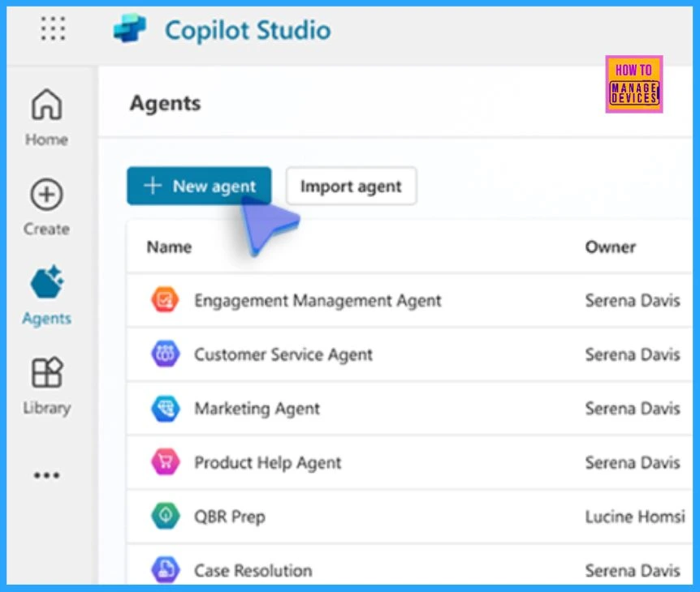Click owner Lucine Homsi for QBR Prep

pos(635,517)
